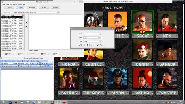Confirm the Filter dialog with OK
This screenshot has height=104, width=185.
pos(81,45)
